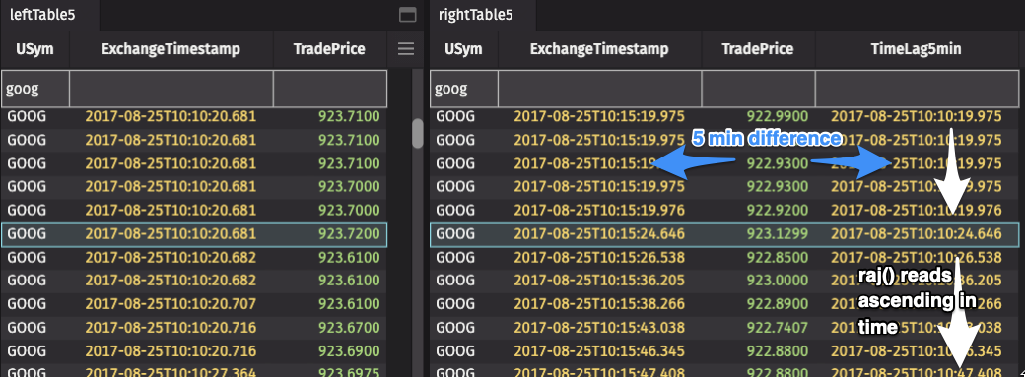
Task: Select the 923.0000 price cell in rightTable5
Action: tap(778, 281)
